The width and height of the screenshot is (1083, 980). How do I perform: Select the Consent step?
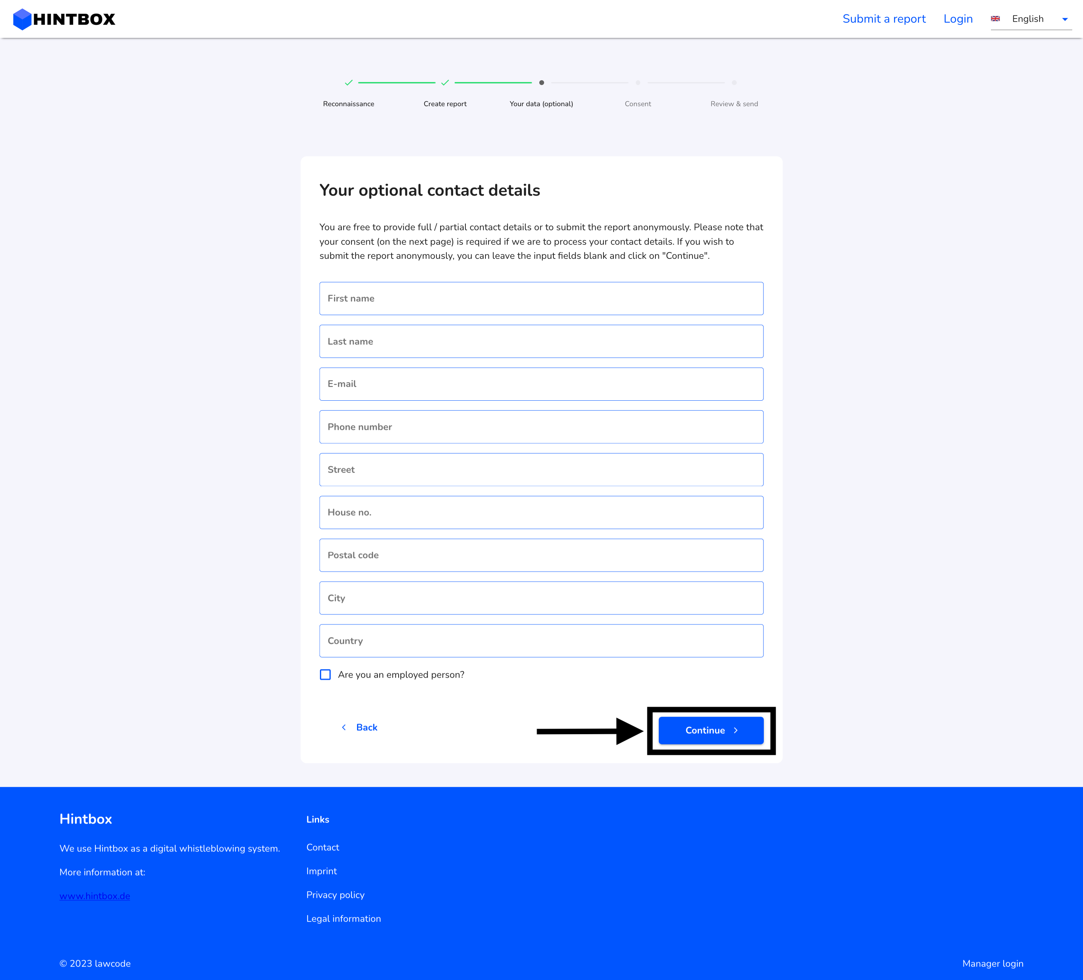coord(638,104)
